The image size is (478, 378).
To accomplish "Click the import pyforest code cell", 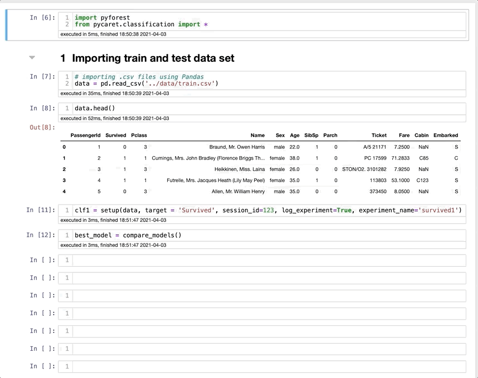I will pyautogui.click(x=267, y=21).
